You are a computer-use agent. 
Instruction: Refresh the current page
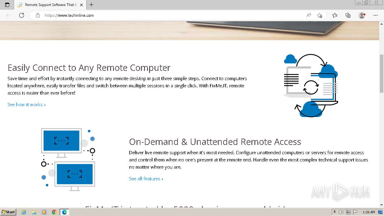[22, 15]
